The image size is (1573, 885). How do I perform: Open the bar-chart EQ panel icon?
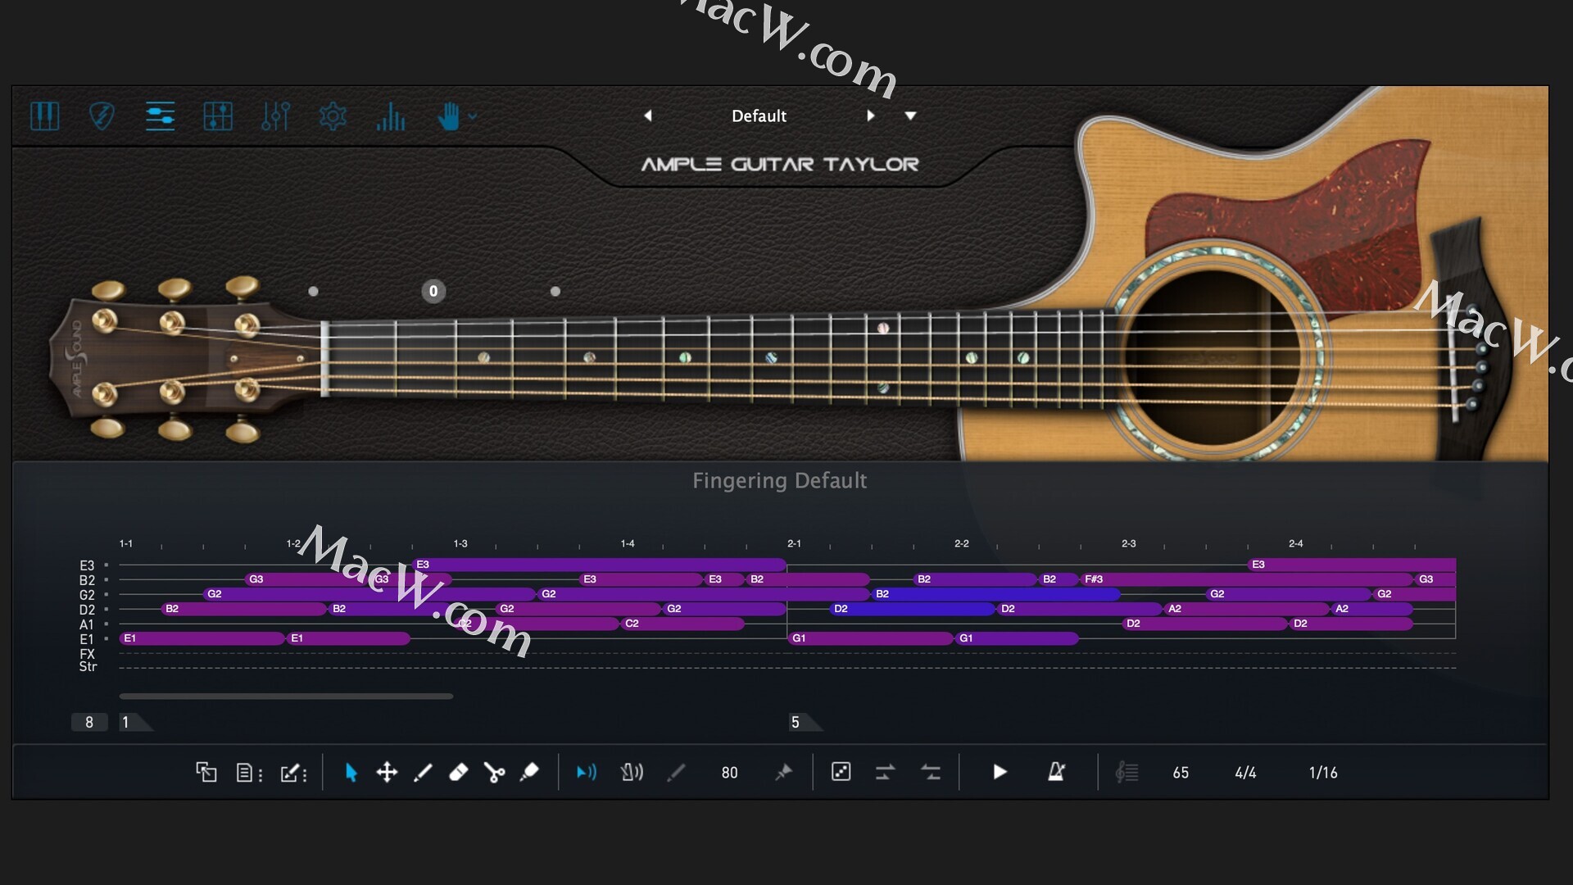(391, 116)
